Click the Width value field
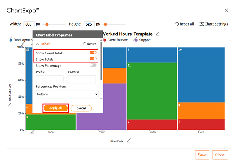Screen dimensions: 238x167 pyautogui.click(x=29, y=24)
